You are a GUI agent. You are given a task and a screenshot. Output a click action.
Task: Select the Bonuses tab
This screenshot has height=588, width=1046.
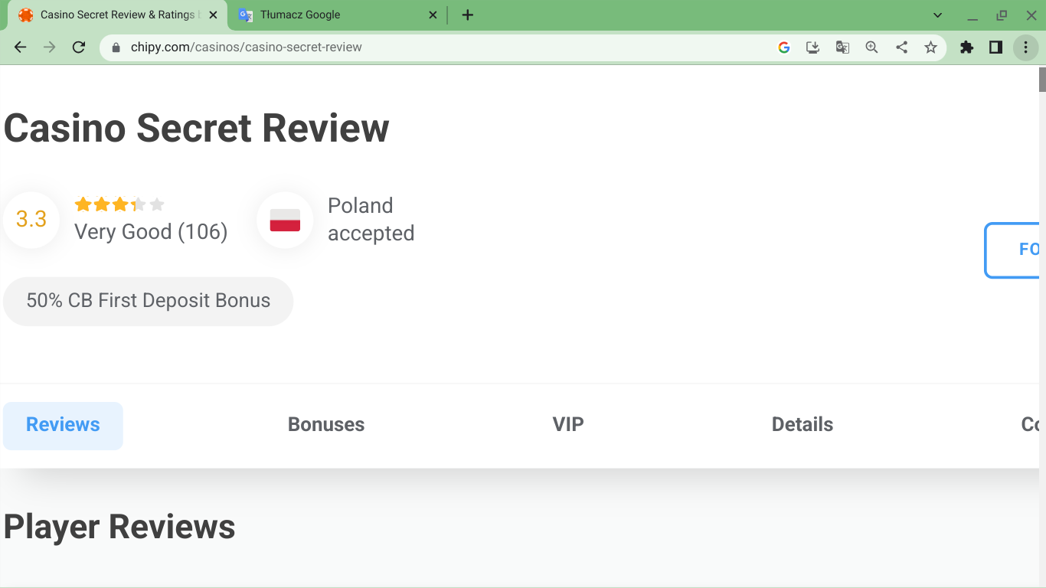pos(326,425)
